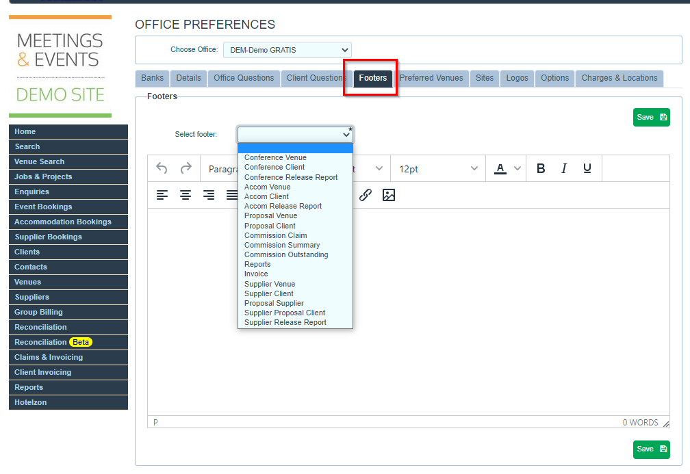
Task: Open Claims & Invoicing in the sidebar
Action: pyautogui.click(x=68, y=358)
